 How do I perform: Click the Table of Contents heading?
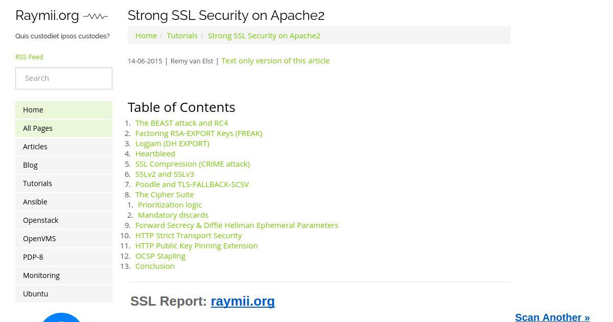click(x=181, y=107)
